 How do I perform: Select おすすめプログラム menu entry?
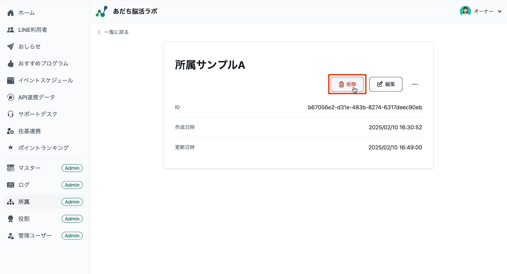point(45,64)
